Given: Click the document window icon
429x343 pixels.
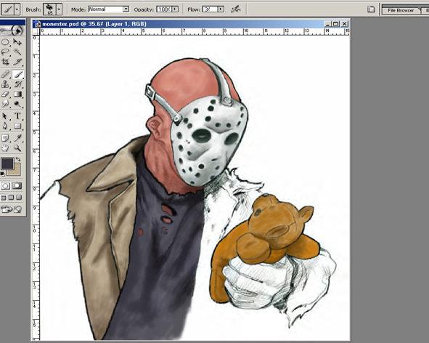Looking at the screenshot, I should pos(37,24).
